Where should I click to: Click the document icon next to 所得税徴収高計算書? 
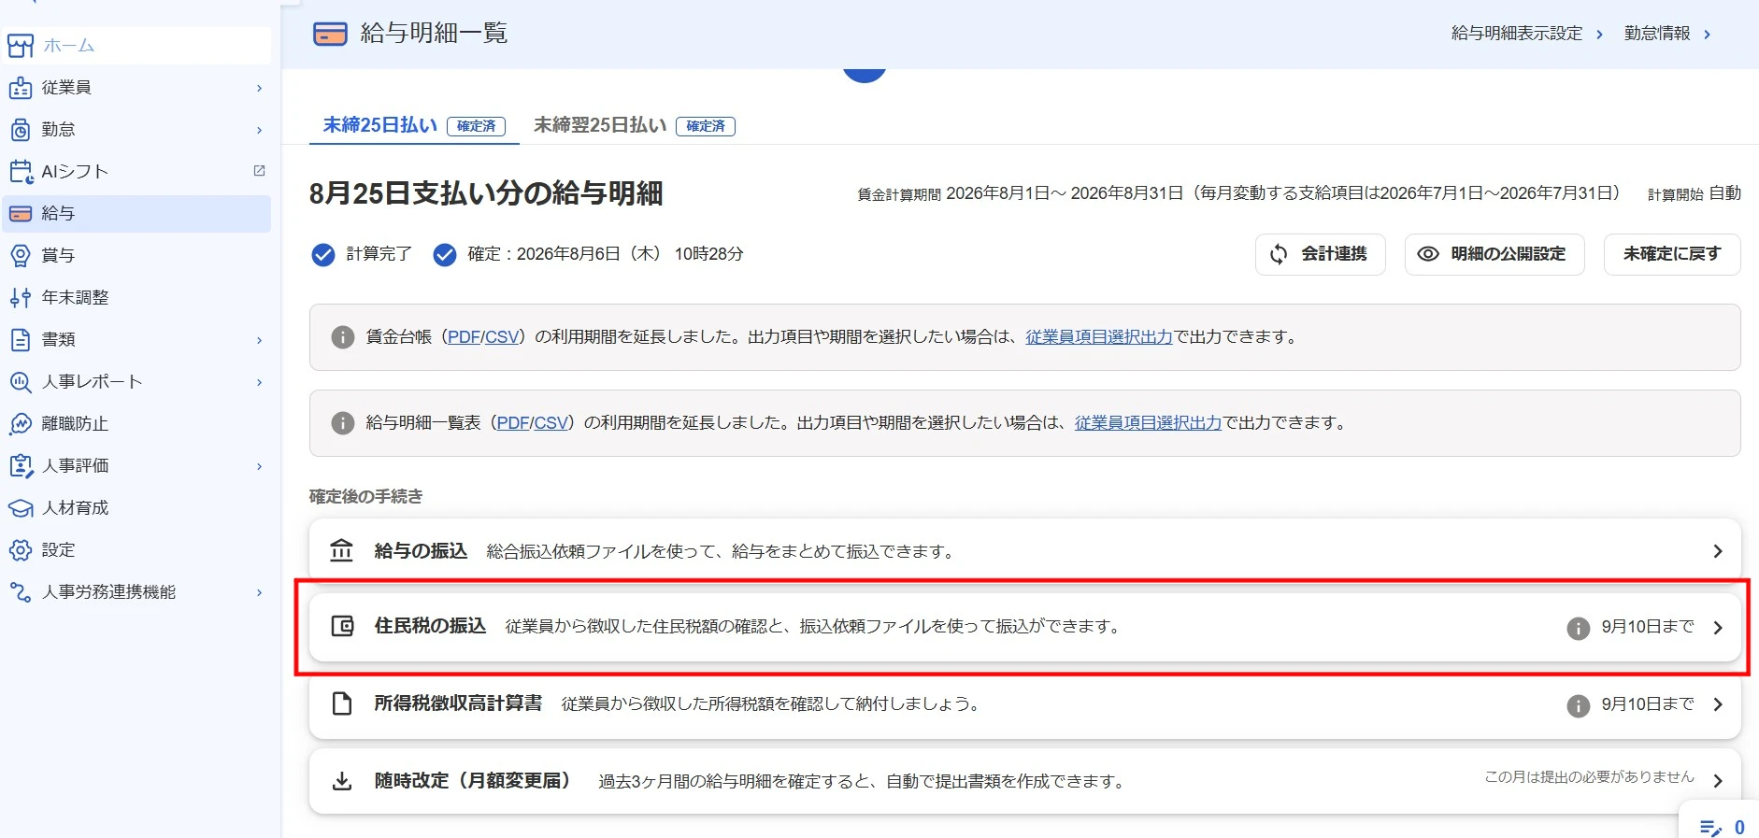(342, 703)
